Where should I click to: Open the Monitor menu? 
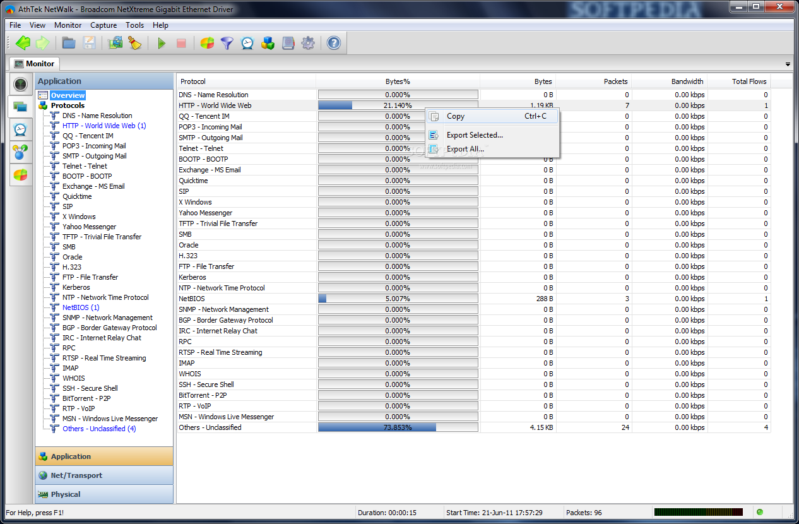[x=68, y=25]
